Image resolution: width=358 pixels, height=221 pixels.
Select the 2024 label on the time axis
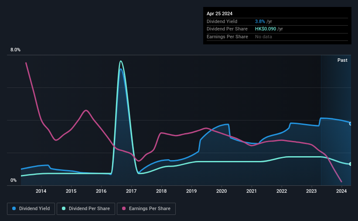click(x=341, y=191)
